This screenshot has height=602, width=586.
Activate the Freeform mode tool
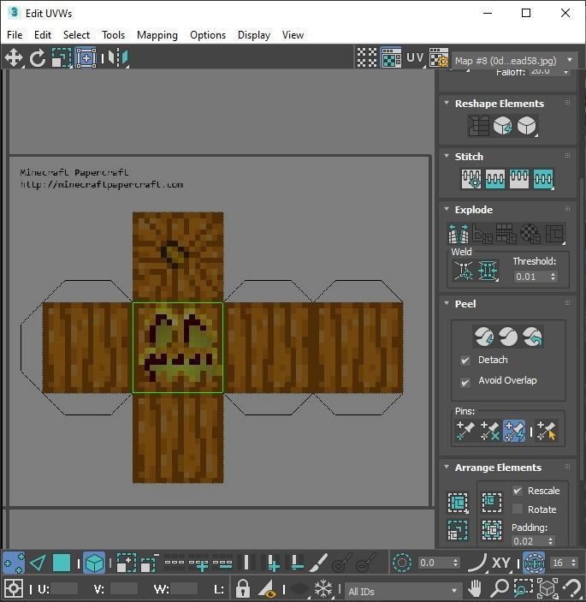pyautogui.click(x=86, y=58)
